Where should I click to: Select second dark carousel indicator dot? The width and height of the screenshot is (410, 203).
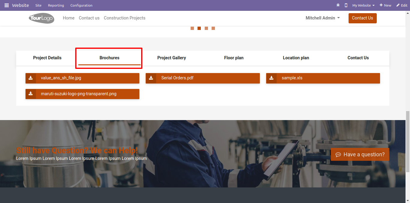[199, 28]
